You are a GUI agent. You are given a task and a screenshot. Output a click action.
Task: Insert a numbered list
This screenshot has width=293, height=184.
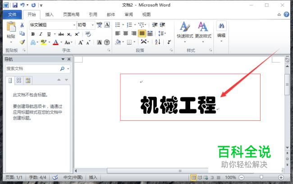pos(129,25)
